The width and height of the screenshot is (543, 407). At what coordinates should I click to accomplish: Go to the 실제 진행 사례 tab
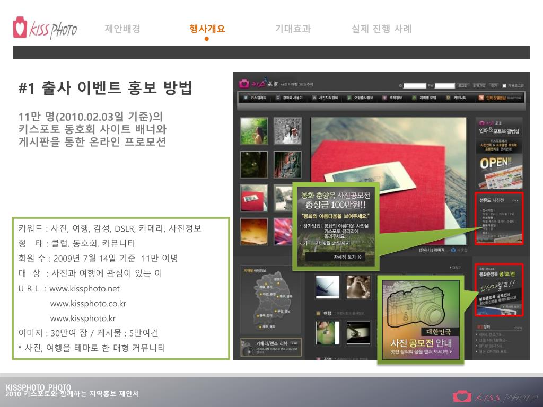pyautogui.click(x=381, y=29)
